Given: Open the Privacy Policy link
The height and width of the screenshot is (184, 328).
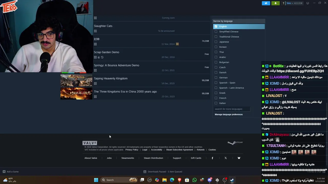Looking at the screenshot, I should pos(132,150).
